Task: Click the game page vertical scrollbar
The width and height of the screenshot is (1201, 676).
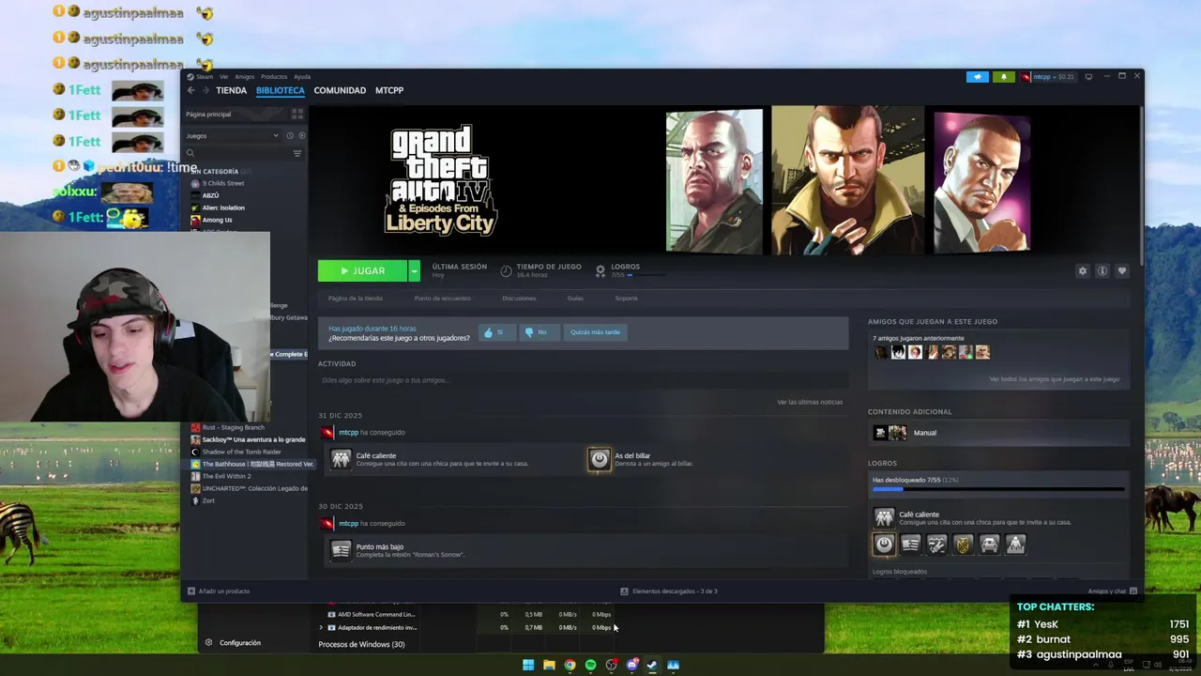Action: coord(1141,188)
